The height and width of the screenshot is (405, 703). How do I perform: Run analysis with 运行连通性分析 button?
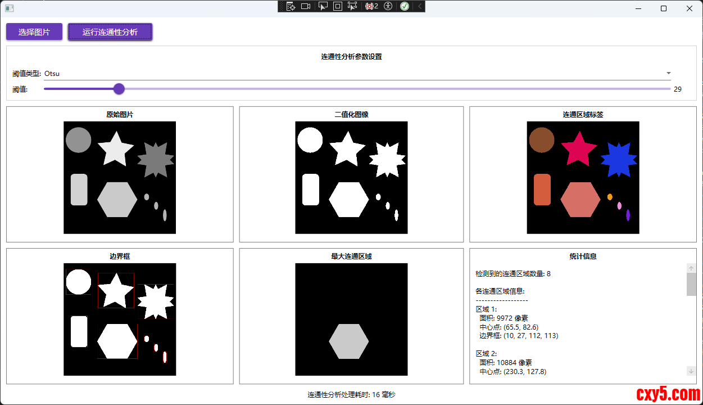pyautogui.click(x=110, y=32)
